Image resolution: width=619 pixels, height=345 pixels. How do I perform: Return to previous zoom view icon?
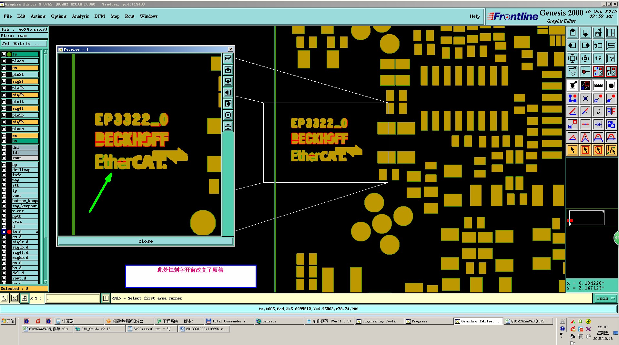(x=598, y=46)
